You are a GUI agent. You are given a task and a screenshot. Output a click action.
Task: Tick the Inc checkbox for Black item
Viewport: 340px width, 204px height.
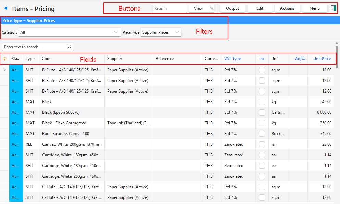click(x=262, y=102)
